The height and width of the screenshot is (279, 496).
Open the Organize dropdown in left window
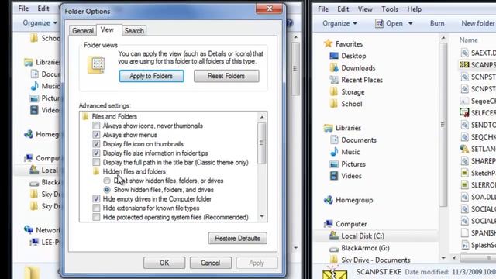point(40,22)
